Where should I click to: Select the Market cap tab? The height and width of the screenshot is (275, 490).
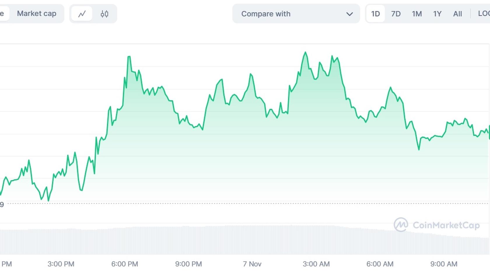(36, 13)
